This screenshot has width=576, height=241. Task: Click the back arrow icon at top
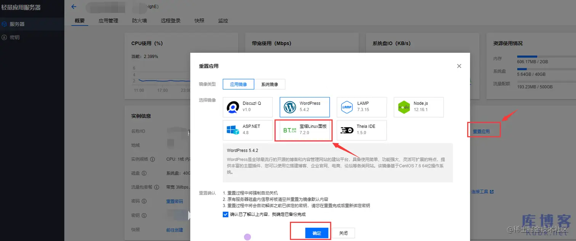click(74, 6)
